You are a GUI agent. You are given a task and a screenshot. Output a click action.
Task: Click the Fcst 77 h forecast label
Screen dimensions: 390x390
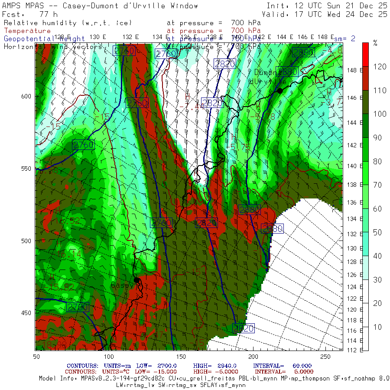point(32,14)
